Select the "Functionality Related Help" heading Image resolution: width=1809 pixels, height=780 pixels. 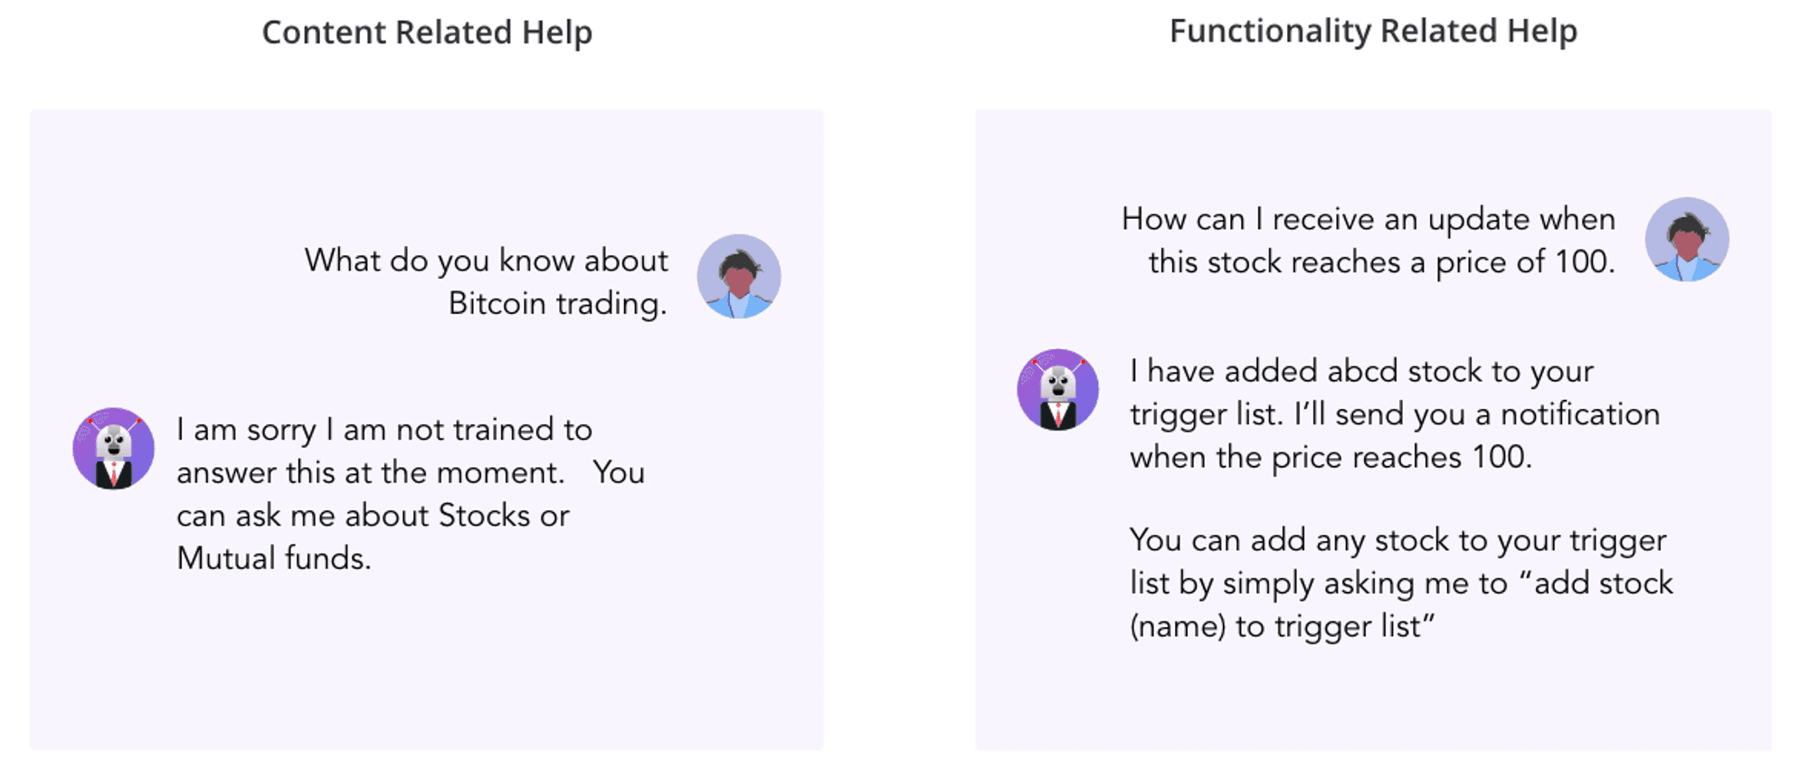pyautogui.click(x=1373, y=31)
